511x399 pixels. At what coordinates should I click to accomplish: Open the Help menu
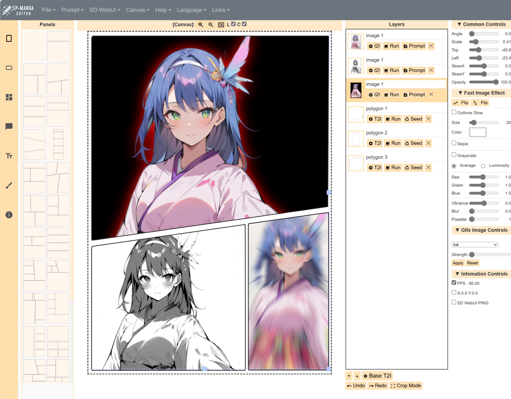click(x=163, y=10)
